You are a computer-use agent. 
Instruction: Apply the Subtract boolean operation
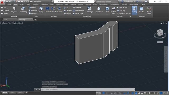coord(53,10)
